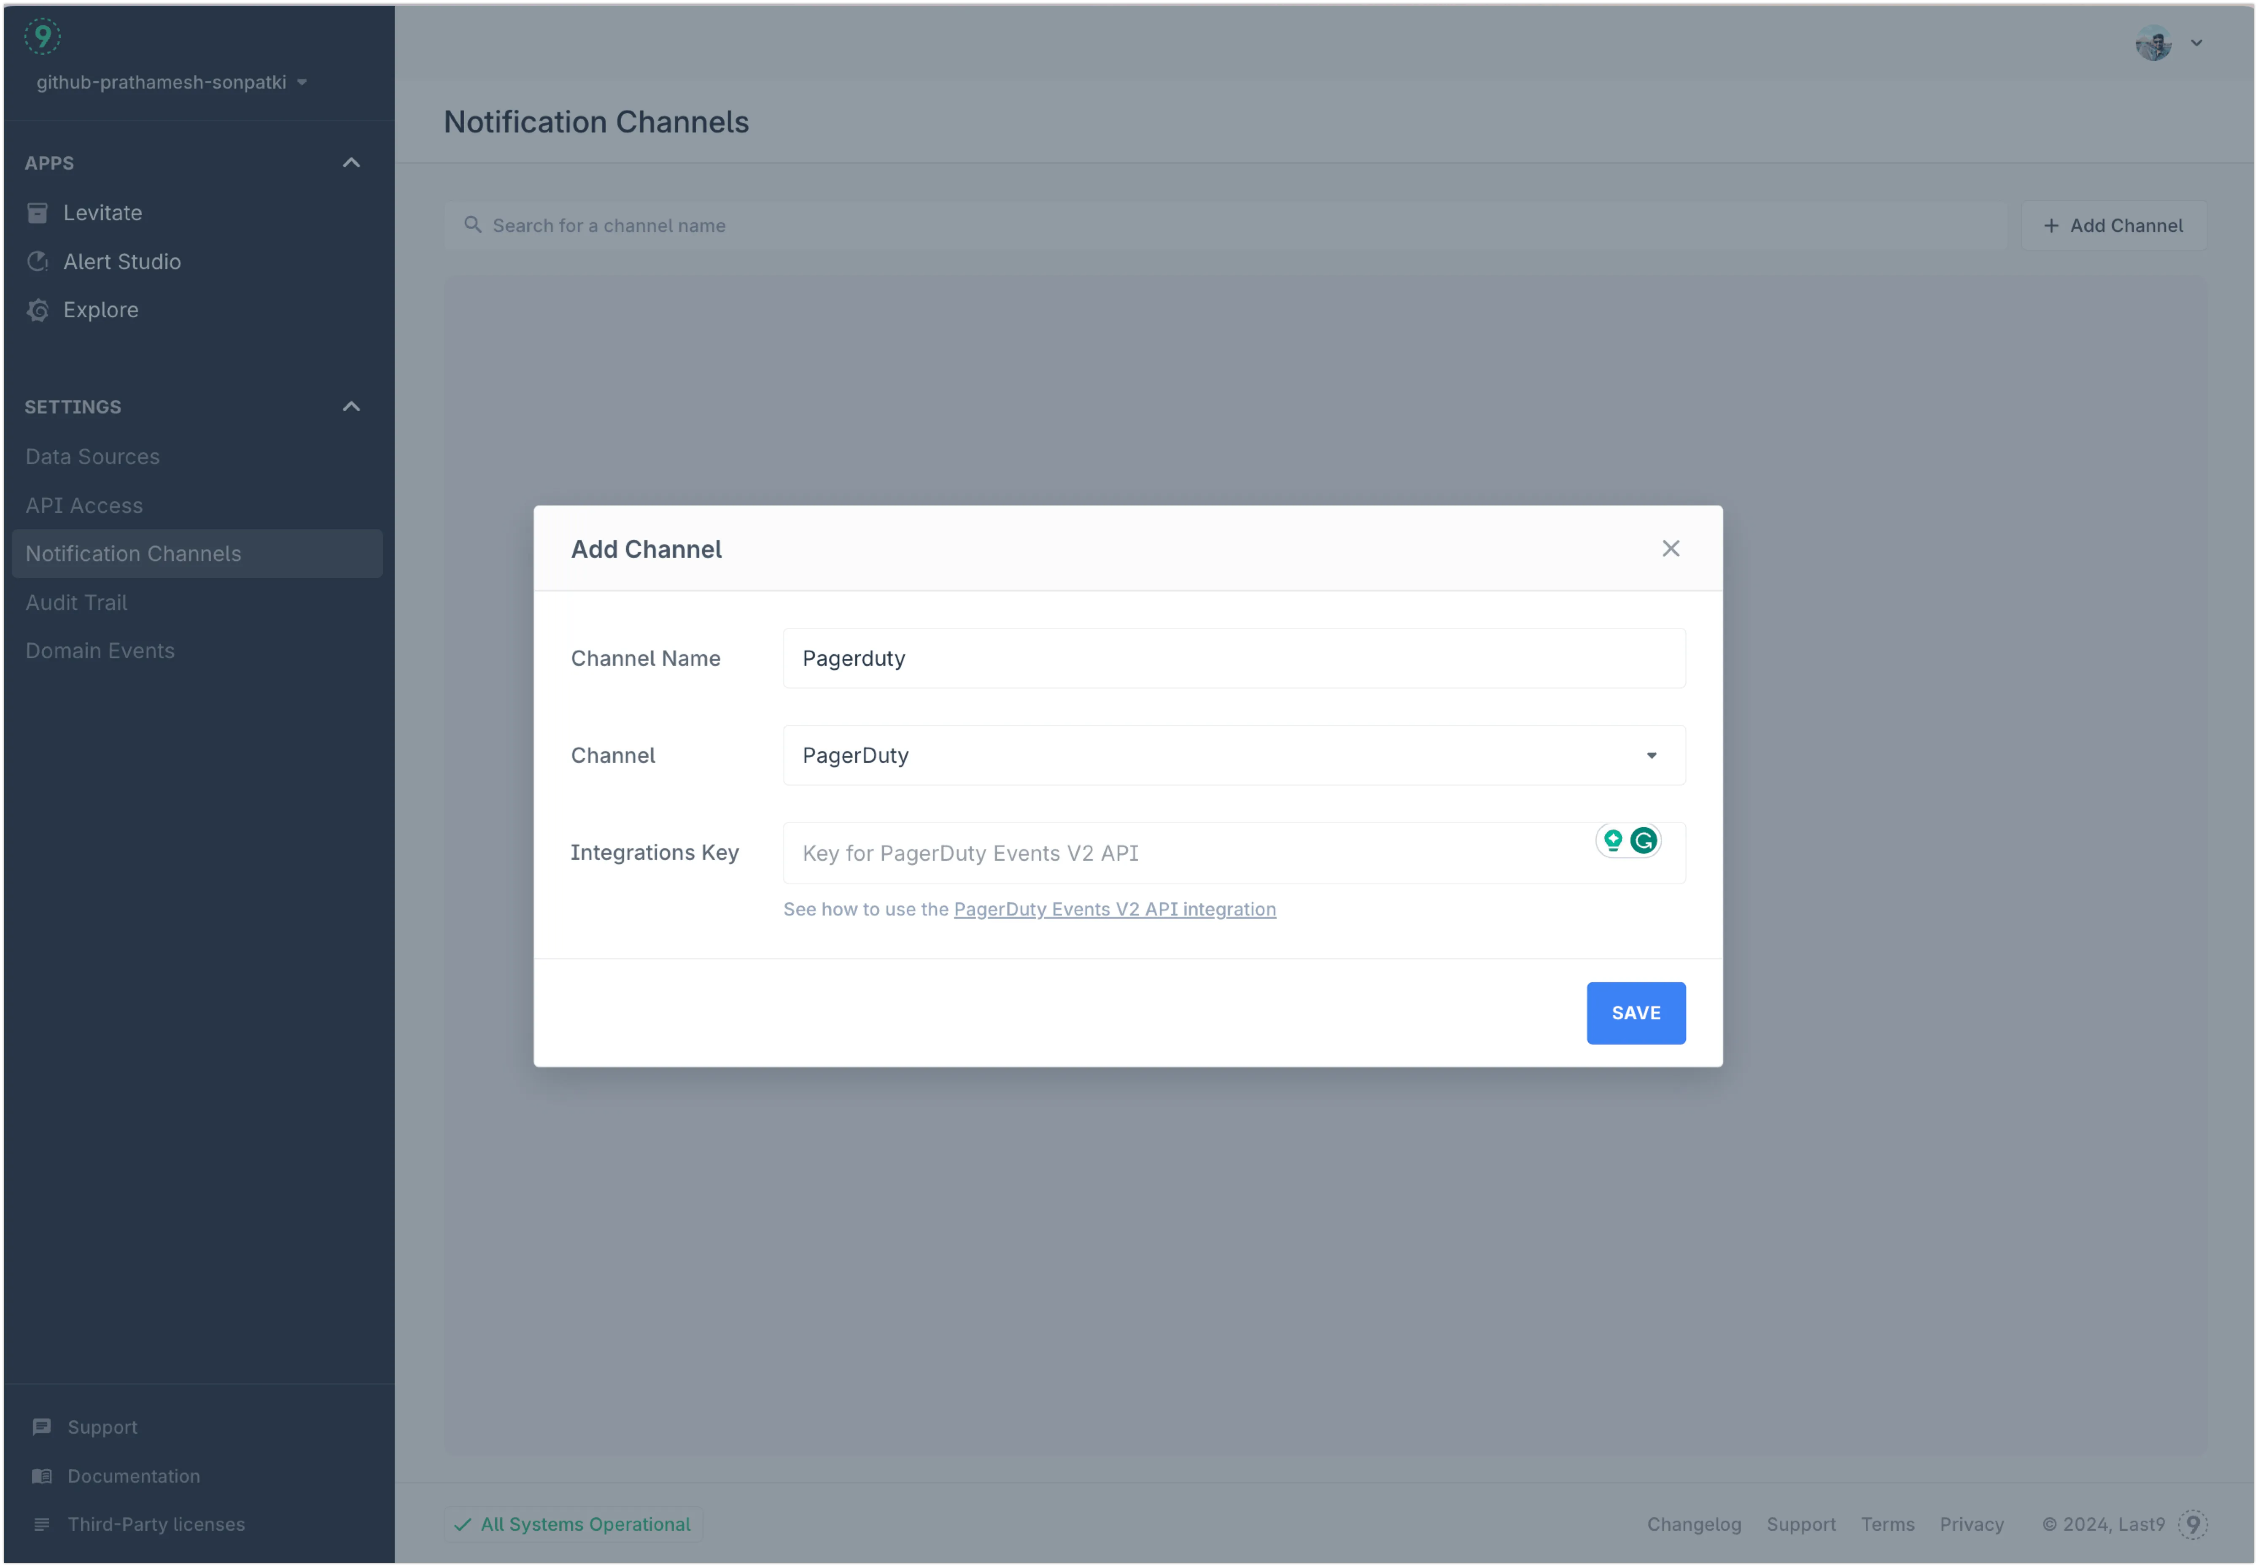
Task: Select Notification Channels in sidebar
Action: (197, 554)
